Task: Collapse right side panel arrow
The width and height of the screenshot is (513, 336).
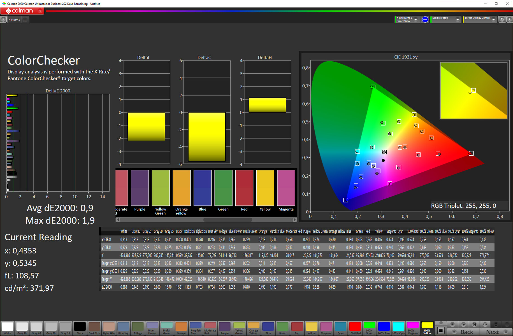Action: 510,19
